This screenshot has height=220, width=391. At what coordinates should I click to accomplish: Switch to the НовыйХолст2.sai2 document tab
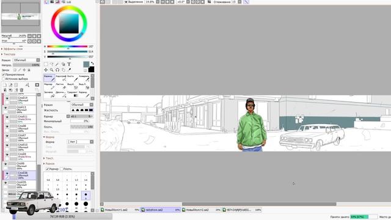[201, 210]
